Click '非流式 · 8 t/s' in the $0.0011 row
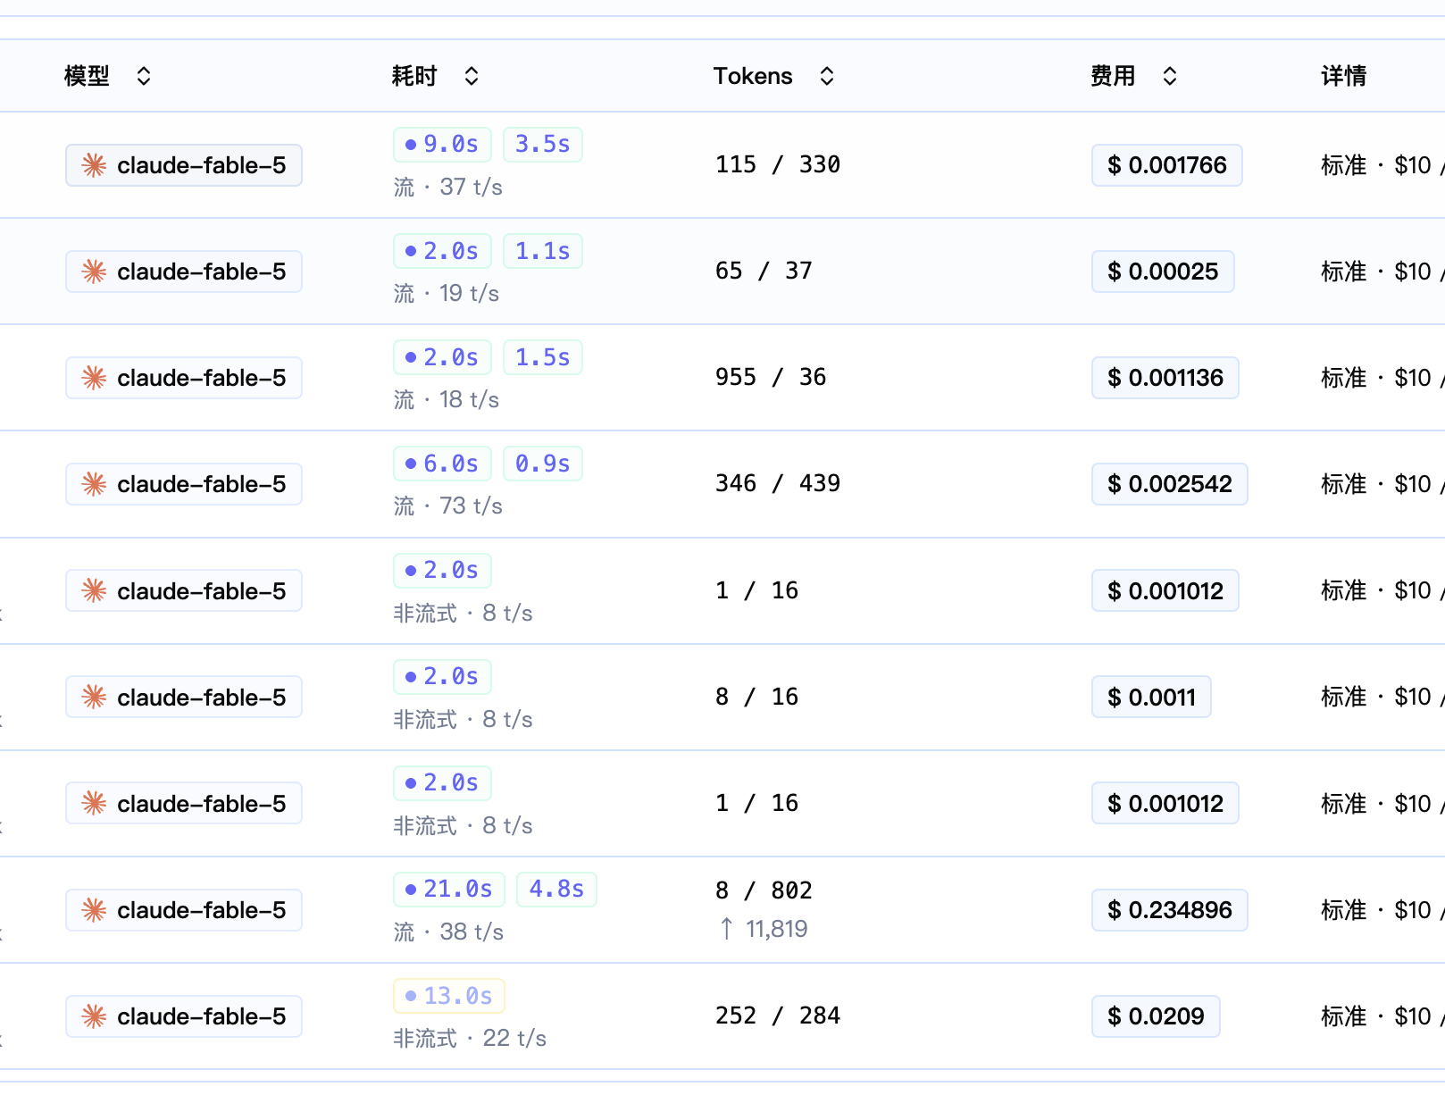The width and height of the screenshot is (1445, 1095). click(x=464, y=719)
